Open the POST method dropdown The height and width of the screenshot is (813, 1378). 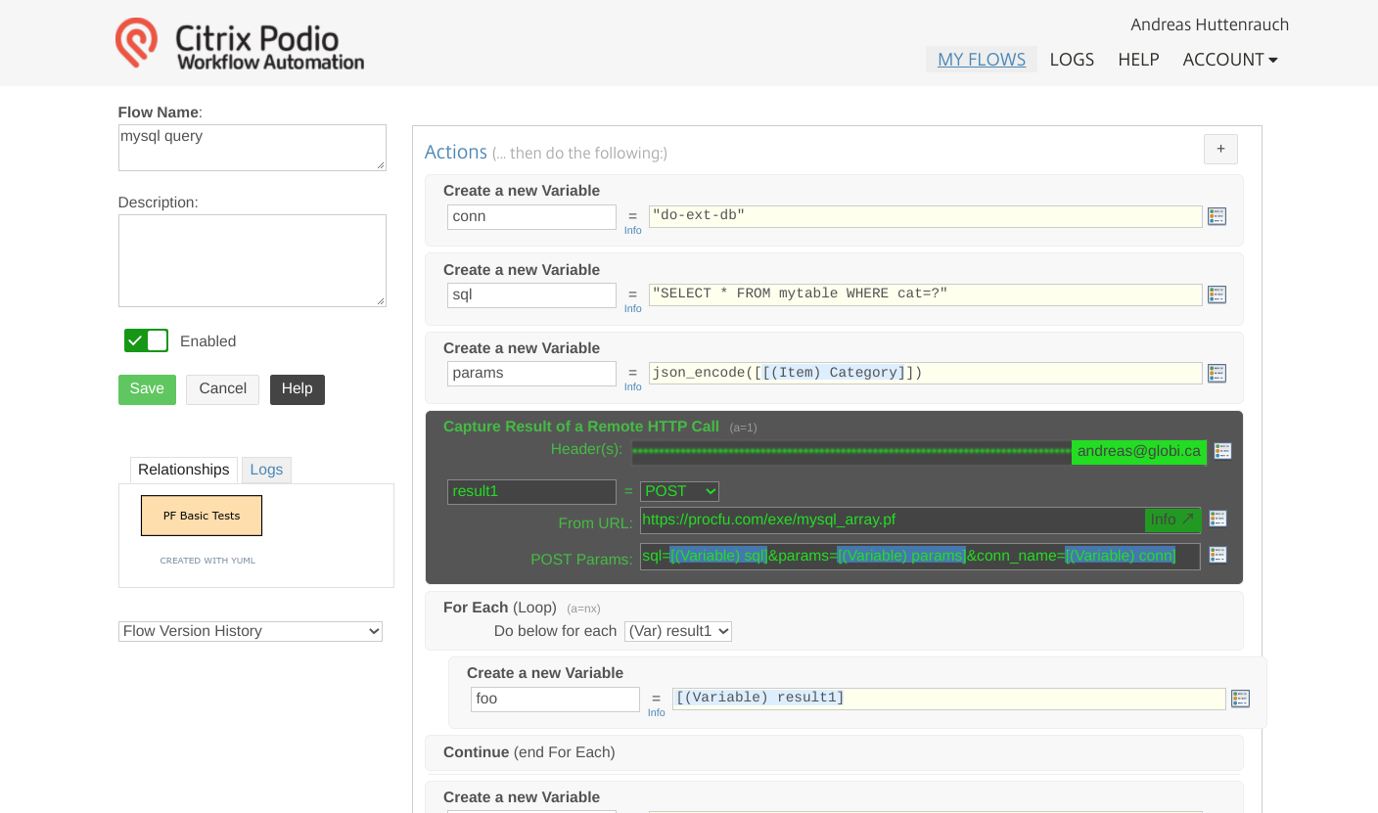[x=679, y=490]
